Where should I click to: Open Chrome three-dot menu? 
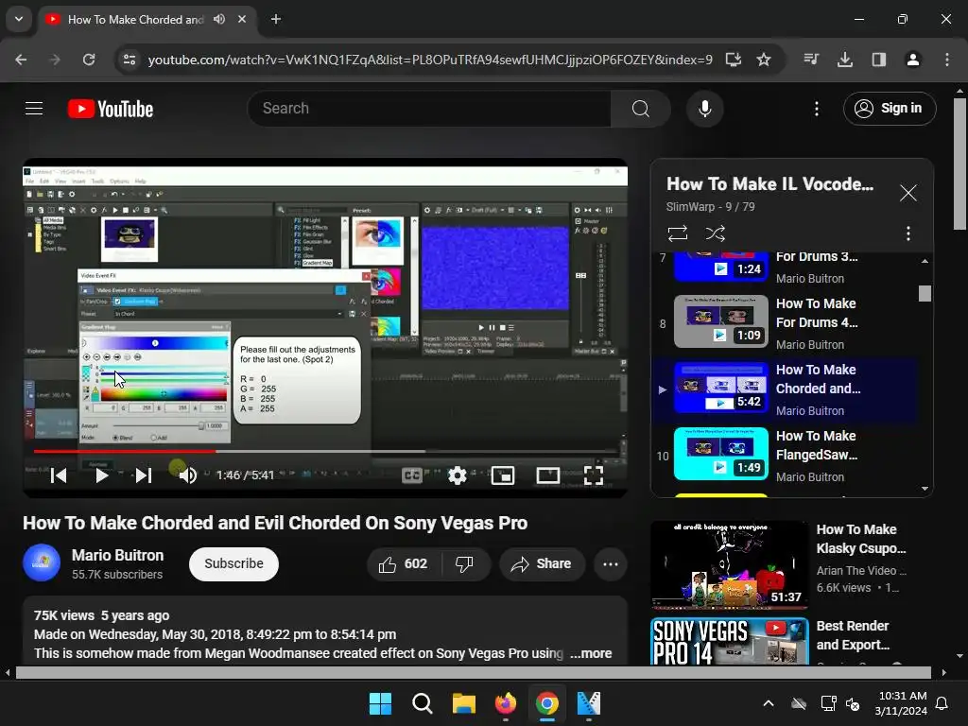947,60
